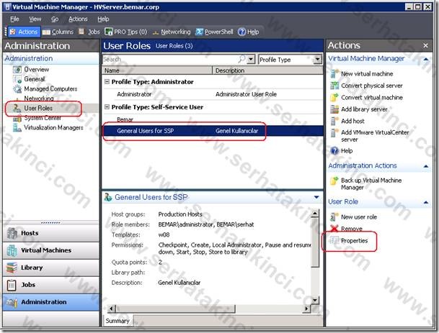439x333 pixels.
Task: Select User Roles in Administration tree
Action: pyautogui.click(x=38, y=108)
